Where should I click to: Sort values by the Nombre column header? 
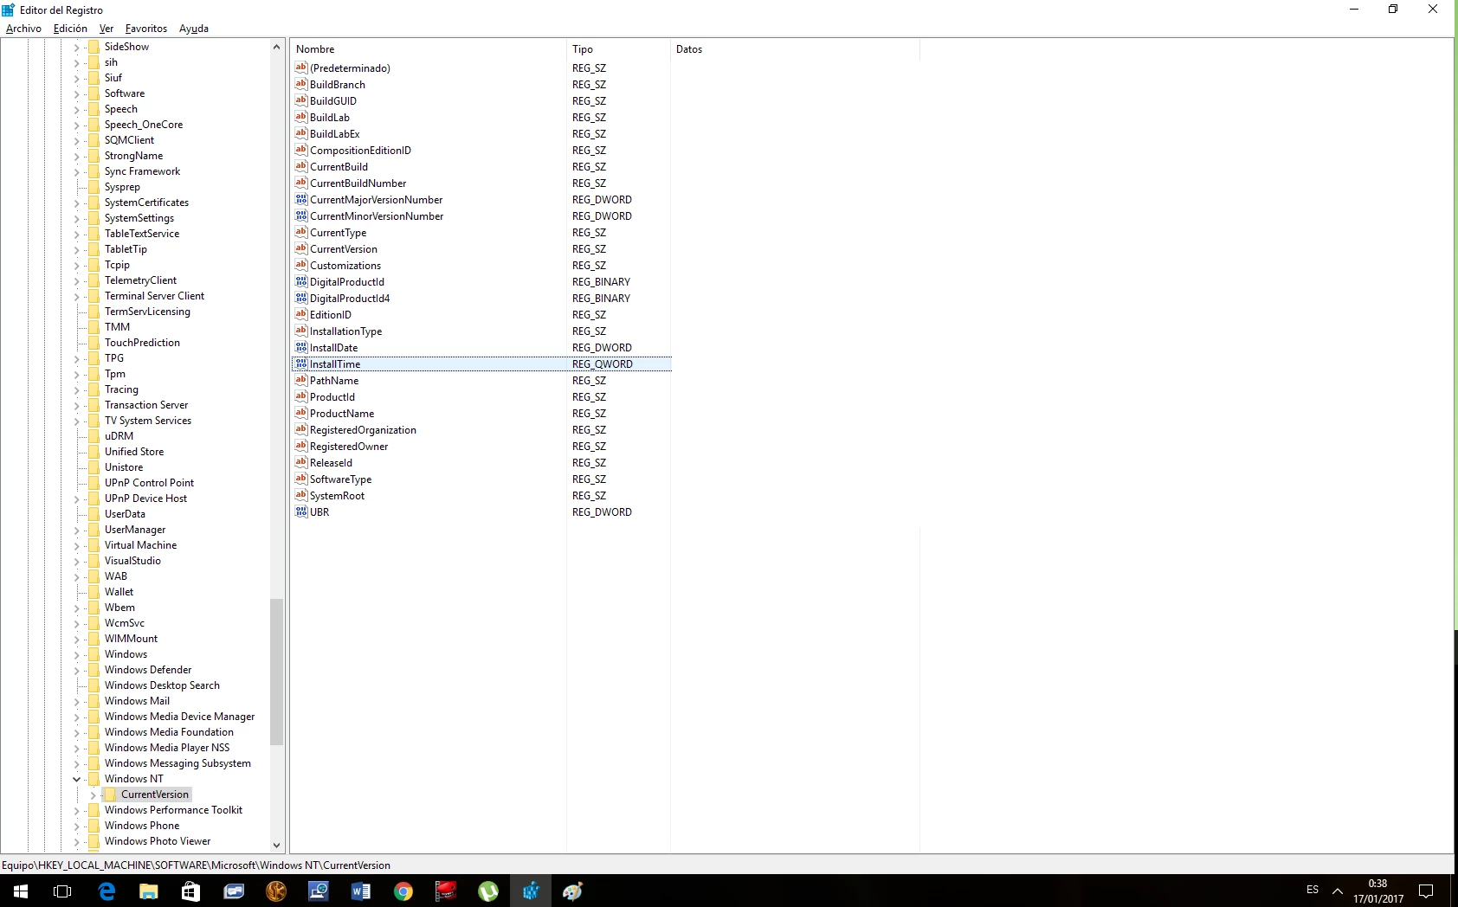point(429,49)
